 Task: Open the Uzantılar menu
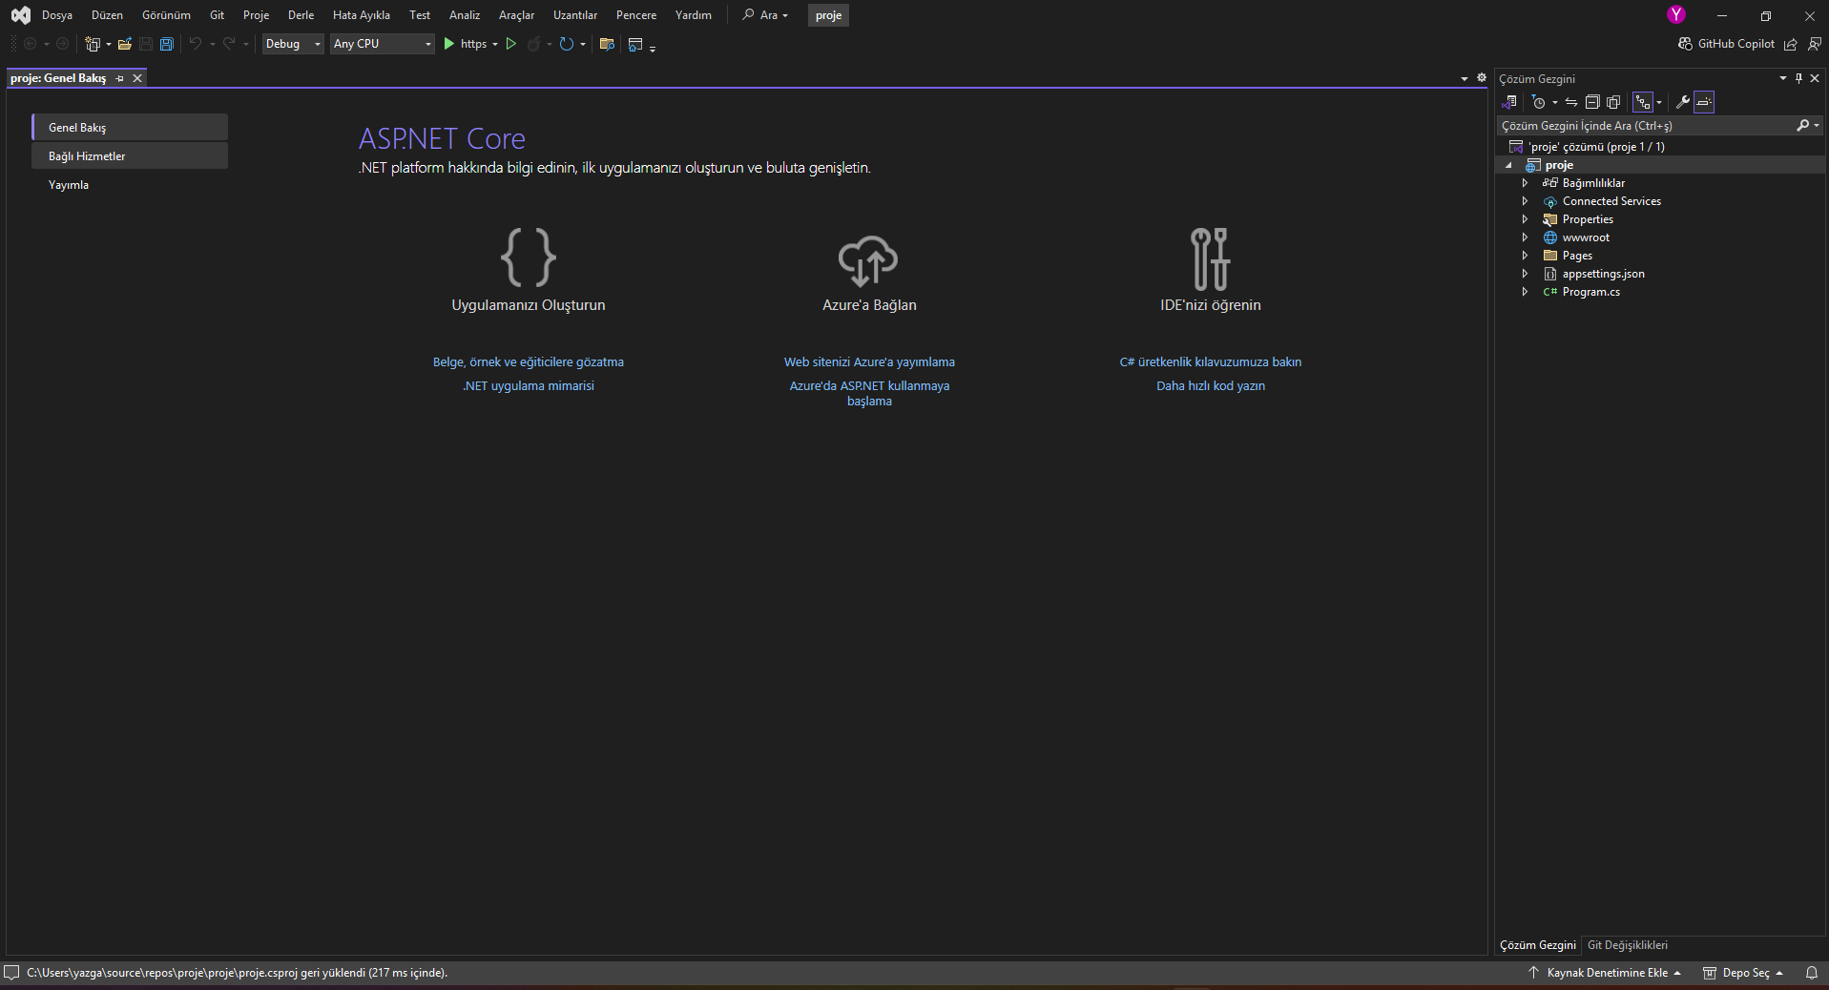pos(575,15)
